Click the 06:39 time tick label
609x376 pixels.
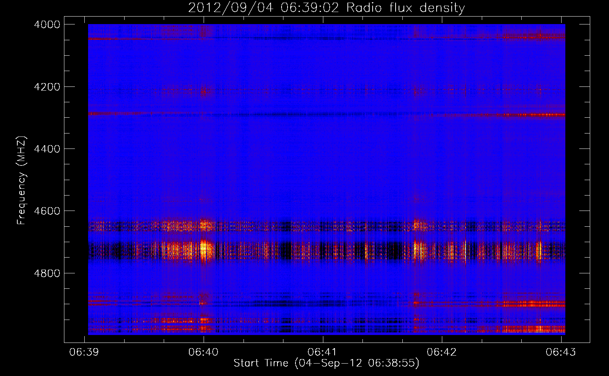[x=84, y=352]
